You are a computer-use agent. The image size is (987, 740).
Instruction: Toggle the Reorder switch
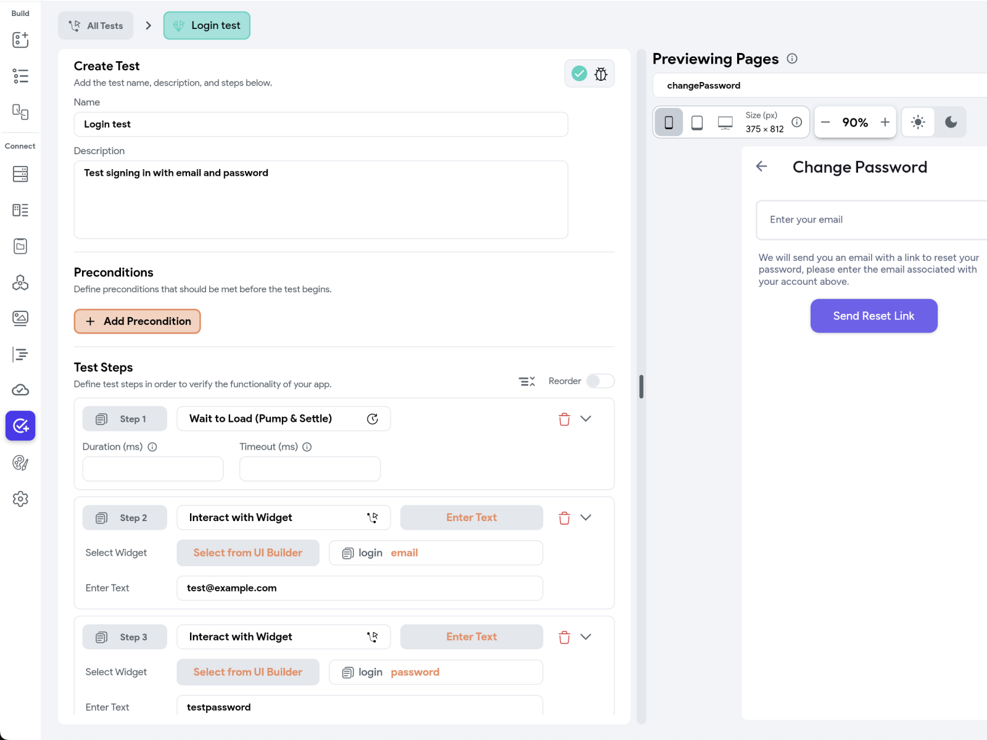pos(600,381)
